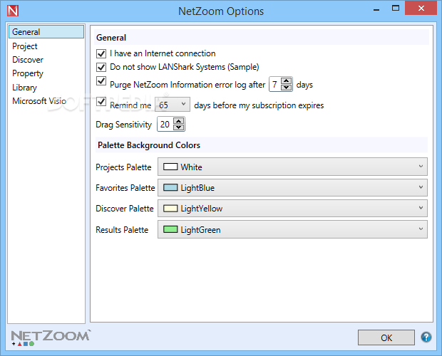Uncheck Do not show LANShark Systems sample
Viewport: 442px width, 356px height.
pyautogui.click(x=101, y=67)
